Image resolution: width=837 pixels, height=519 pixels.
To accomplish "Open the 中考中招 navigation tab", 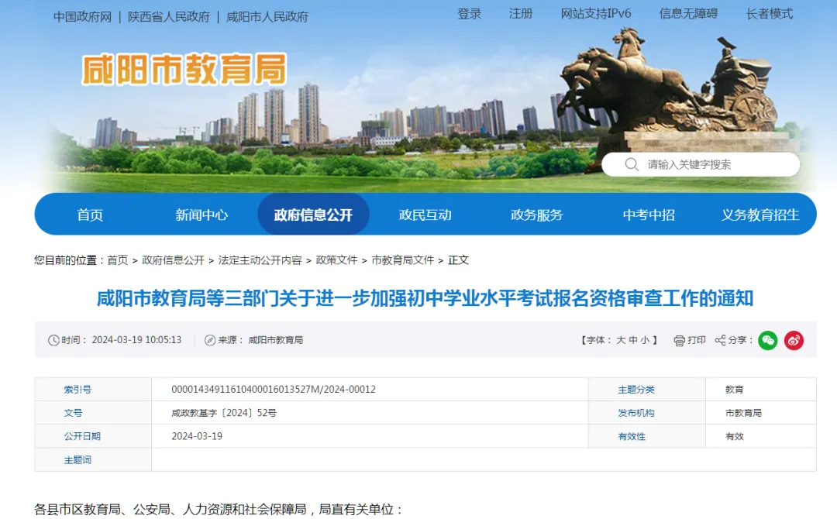I will (649, 215).
